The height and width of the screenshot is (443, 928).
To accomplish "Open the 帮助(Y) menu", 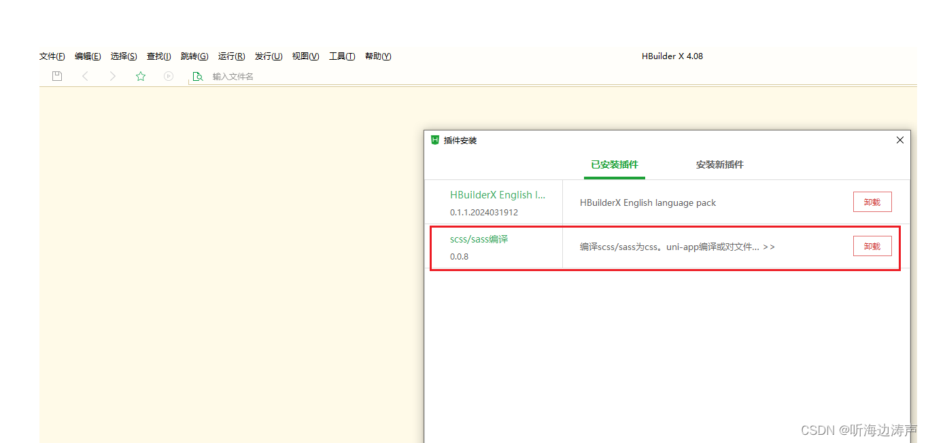I will tap(378, 56).
